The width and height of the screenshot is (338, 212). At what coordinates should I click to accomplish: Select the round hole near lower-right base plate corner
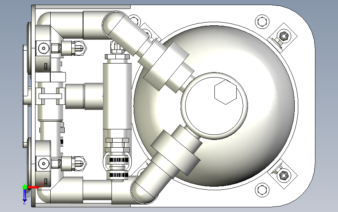tap(262, 190)
